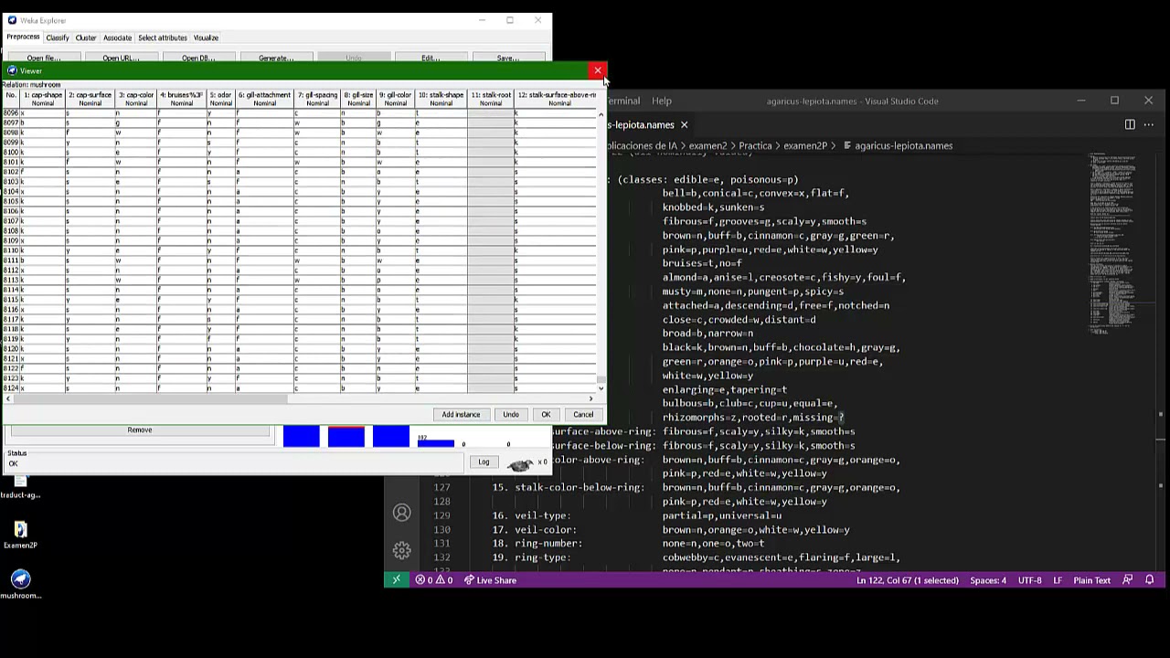Screen dimensions: 1170x658
Task: Click the 3: cap-color column header
Action: point(136,99)
